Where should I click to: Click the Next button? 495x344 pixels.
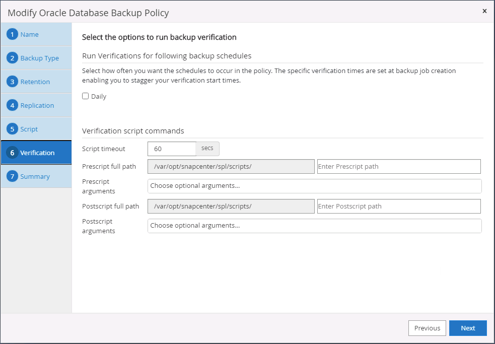coord(468,328)
